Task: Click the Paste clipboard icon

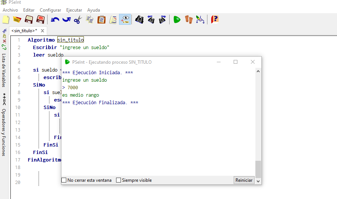Action: (x=101, y=19)
